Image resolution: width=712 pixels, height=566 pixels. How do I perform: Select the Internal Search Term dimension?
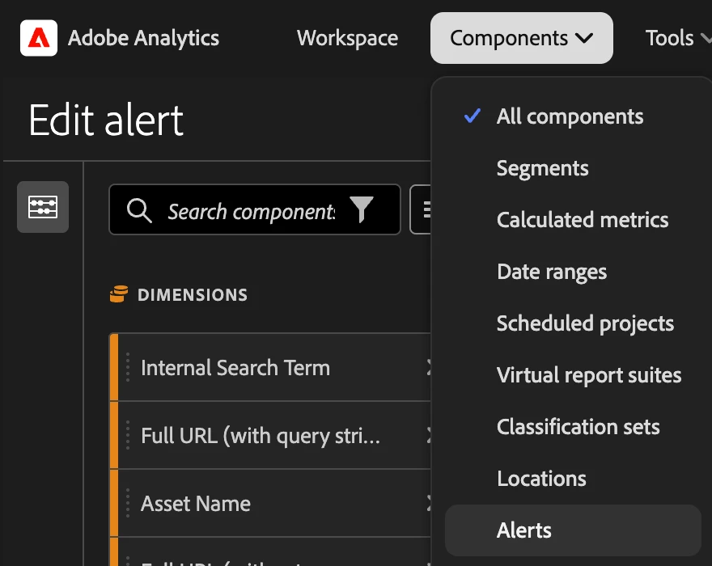point(235,368)
